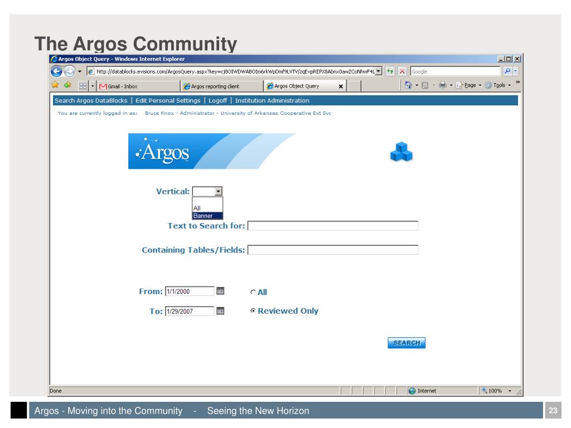The height and width of the screenshot is (428, 571).
Task: Click the Logoff link
Action: point(218,100)
